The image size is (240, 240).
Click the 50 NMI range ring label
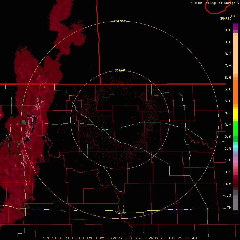(120, 70)
